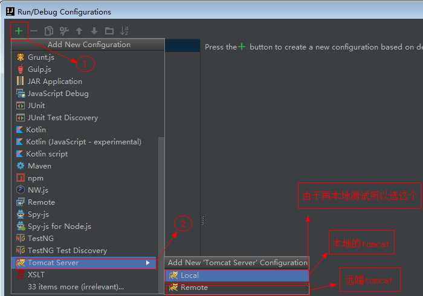
Task: Click the configuration list scrollbar thumb
Action: (161, 214)
